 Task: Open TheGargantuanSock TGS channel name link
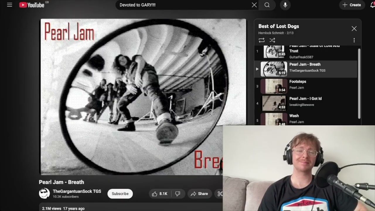point(77,191)
